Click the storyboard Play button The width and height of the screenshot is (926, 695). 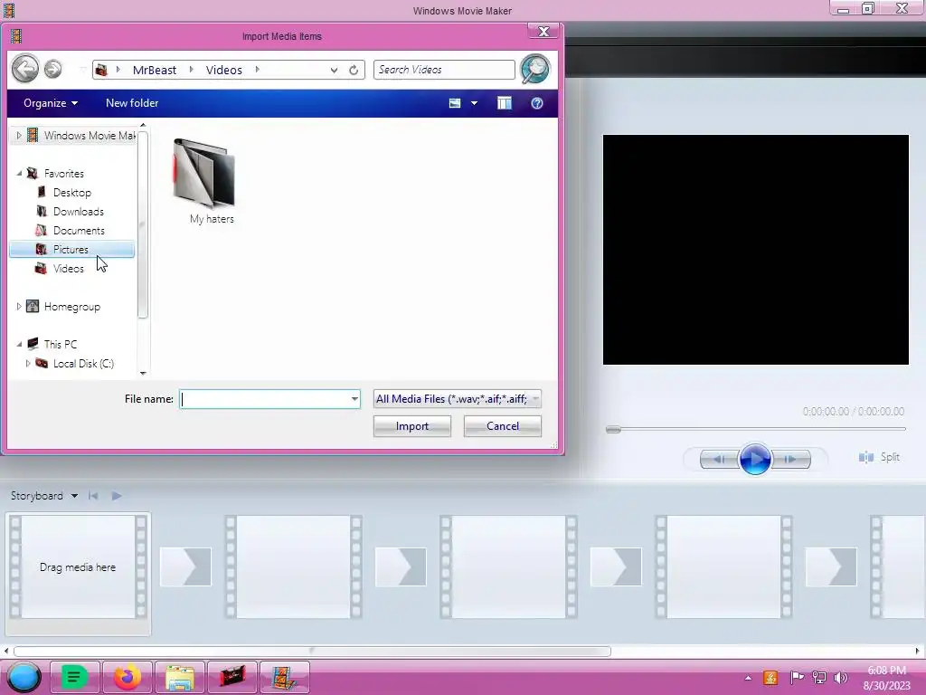117,496
